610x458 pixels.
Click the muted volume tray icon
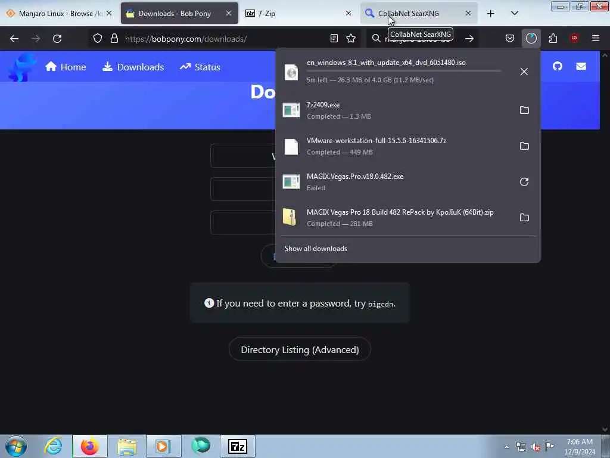(536, 447)
